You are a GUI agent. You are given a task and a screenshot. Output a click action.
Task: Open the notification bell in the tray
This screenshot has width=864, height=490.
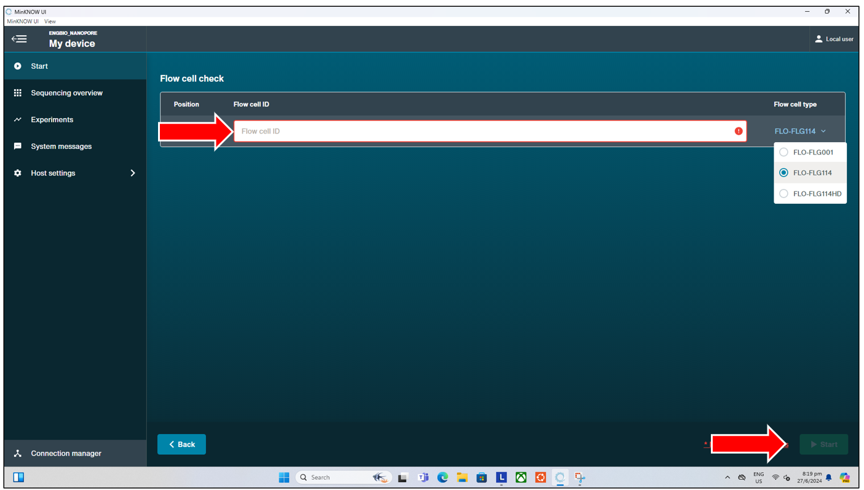click(x=829, y=478)
